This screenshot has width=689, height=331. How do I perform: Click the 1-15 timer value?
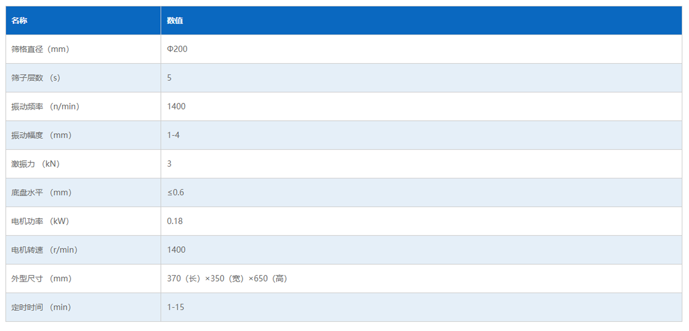pyautogui.click(x=176, y=307)
